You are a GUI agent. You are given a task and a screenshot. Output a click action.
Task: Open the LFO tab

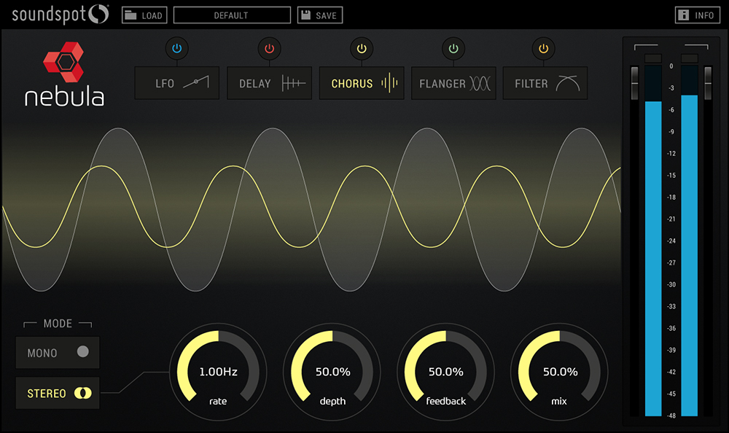(176, 83)
